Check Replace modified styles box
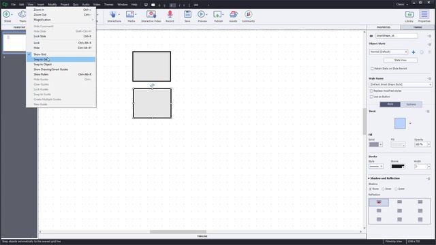 point(371,91)
